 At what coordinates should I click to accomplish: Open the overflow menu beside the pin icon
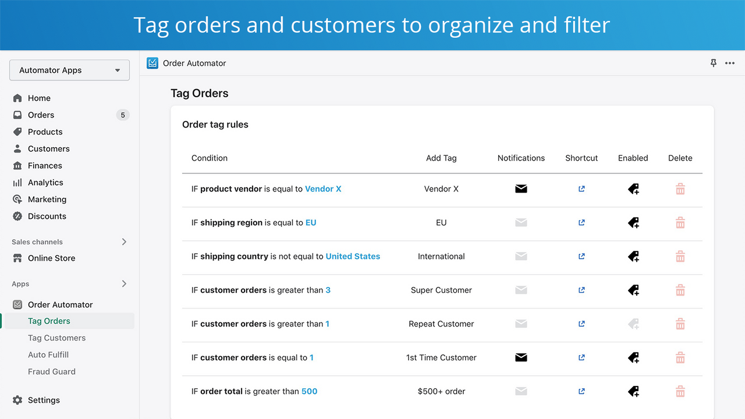pos(730,63)
